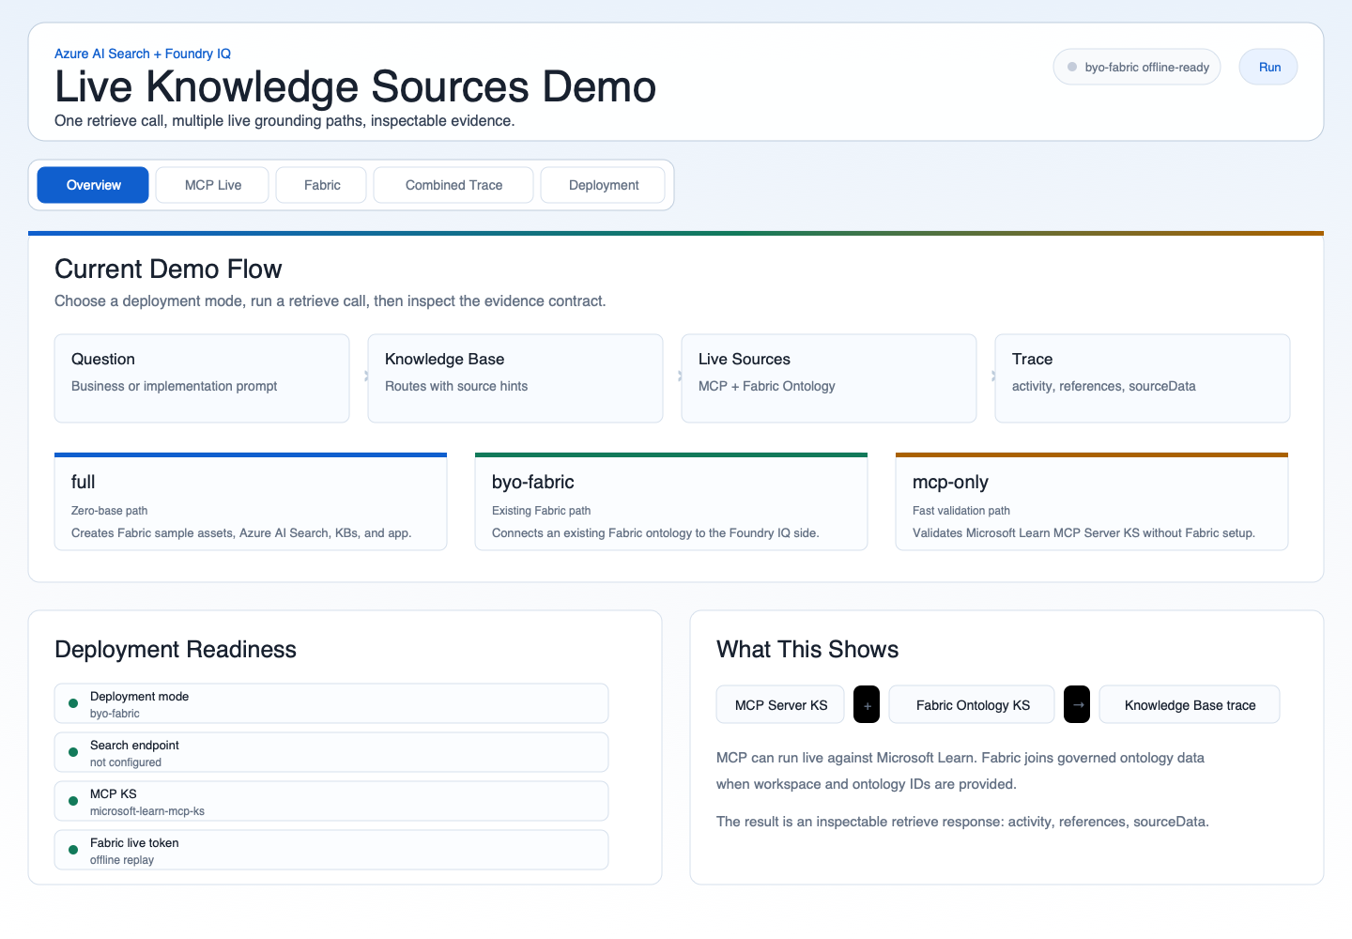Click the Live Sources flow card

tap(829, 378)
